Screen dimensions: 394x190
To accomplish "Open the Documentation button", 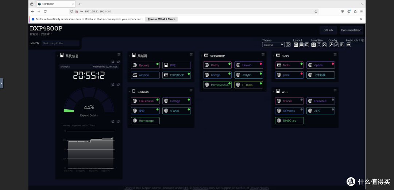I will [x=351, y=30].
